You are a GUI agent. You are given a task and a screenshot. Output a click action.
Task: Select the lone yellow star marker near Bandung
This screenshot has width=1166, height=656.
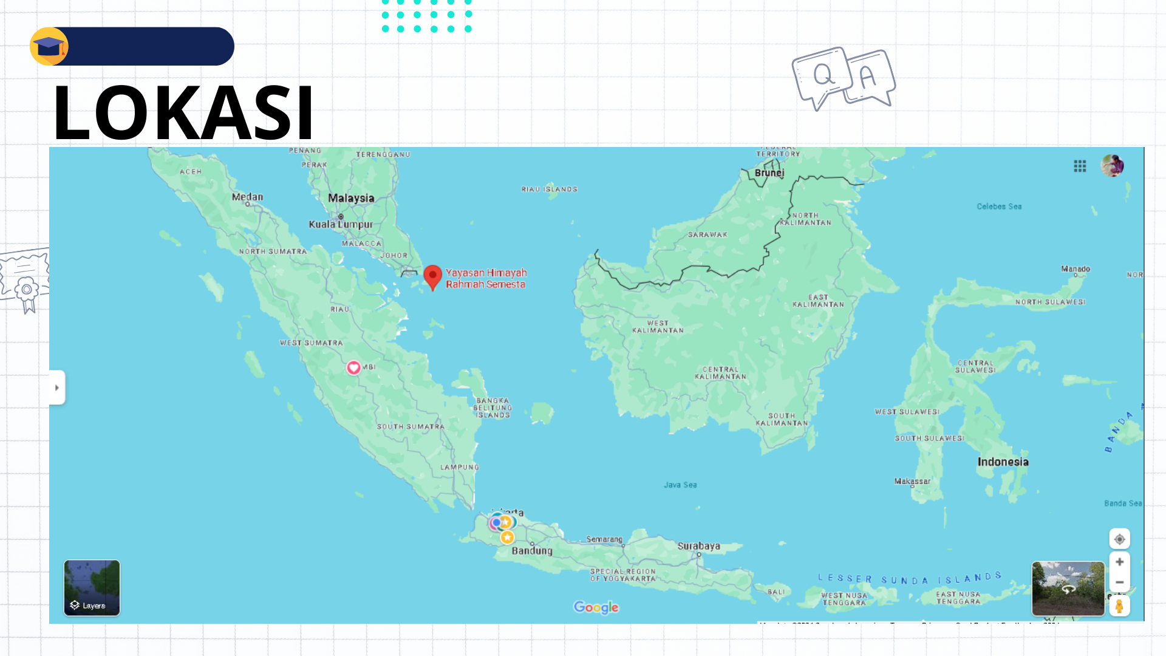point(507,538)
